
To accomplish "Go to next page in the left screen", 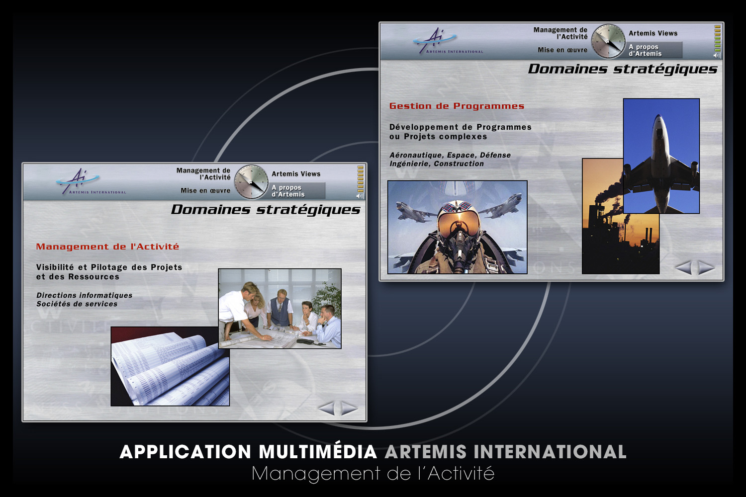I will coord(349,409).
